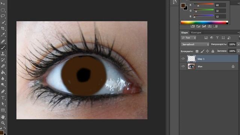Select layer named Фон
This screenshot has height=135, width=240.
pos(209,66)
